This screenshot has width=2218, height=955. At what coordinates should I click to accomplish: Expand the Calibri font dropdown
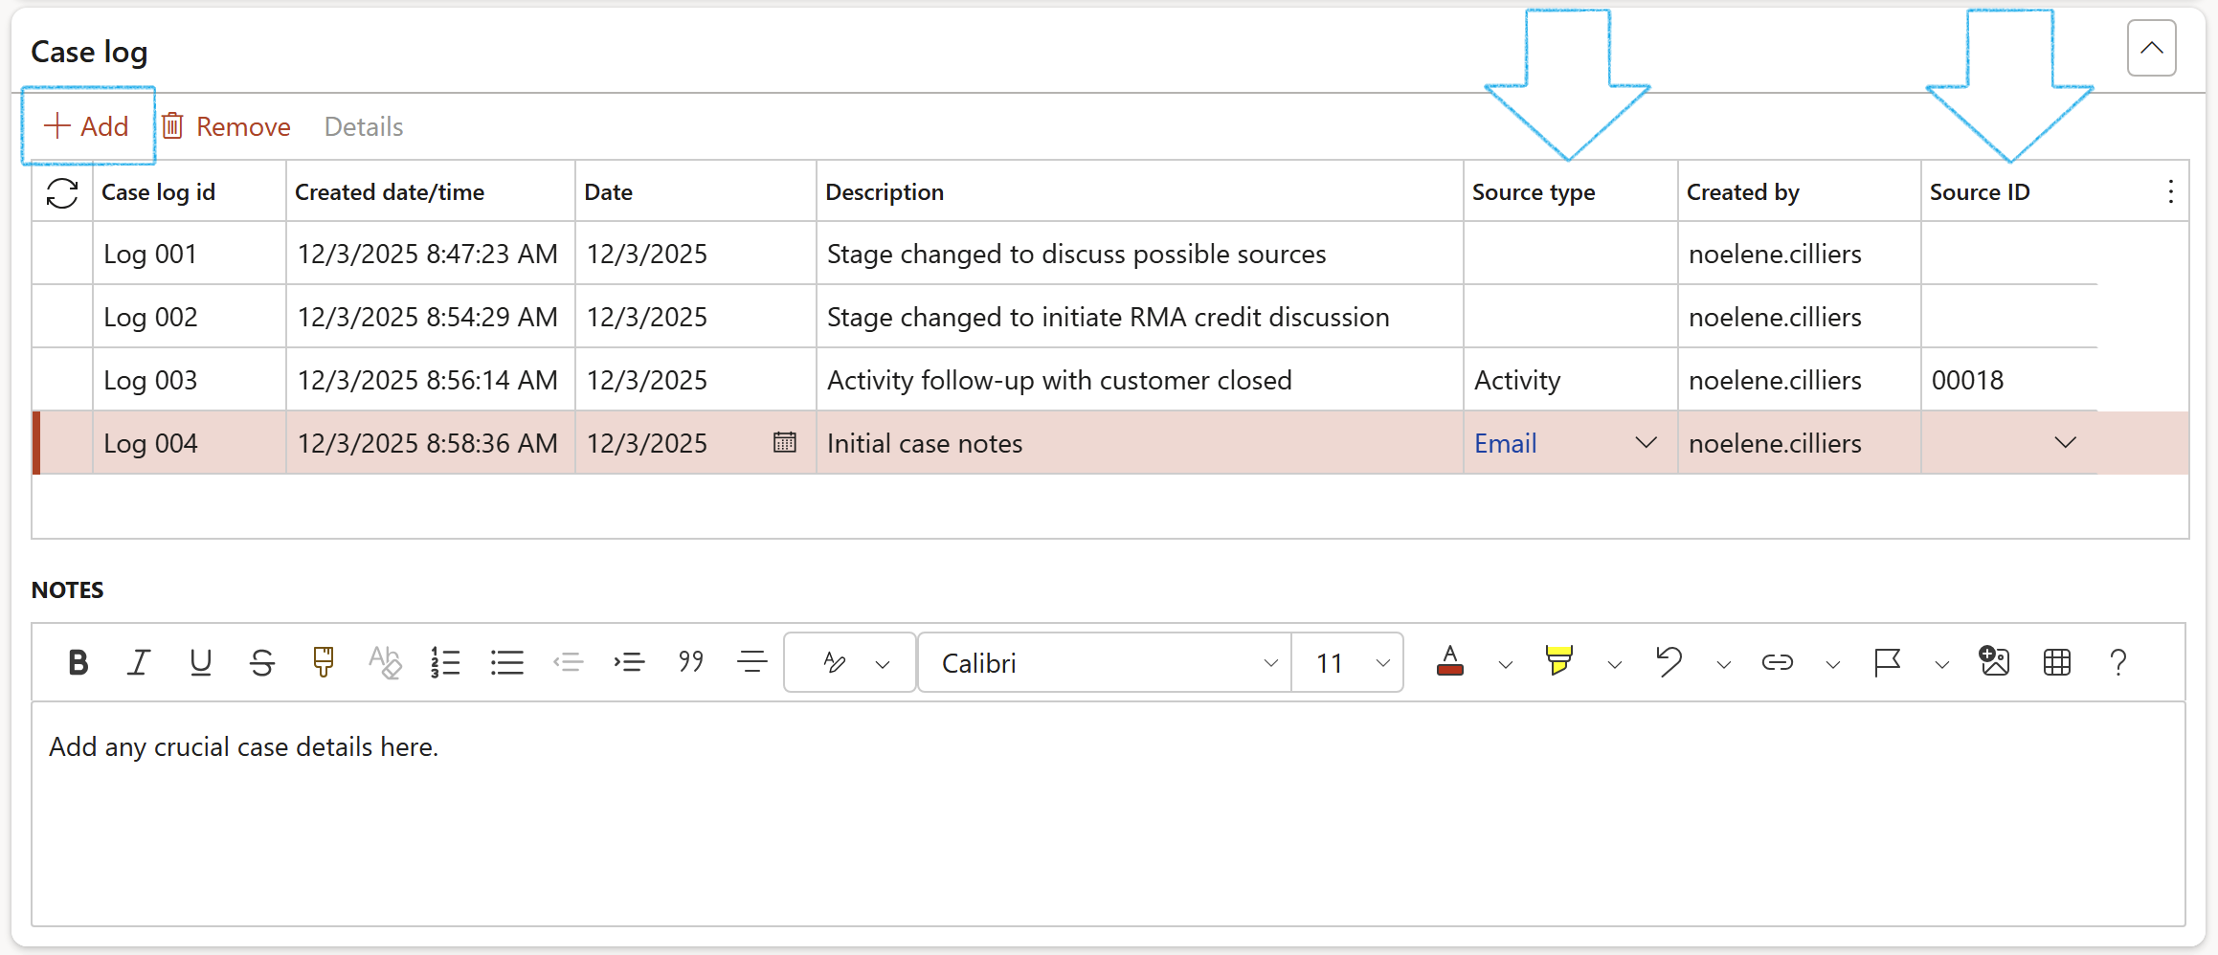(x=1270, y=663)
